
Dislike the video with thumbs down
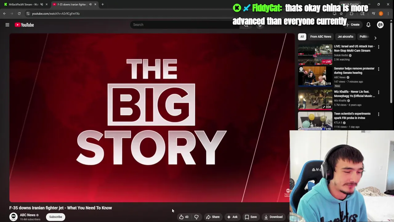click(x=196, y=217)
